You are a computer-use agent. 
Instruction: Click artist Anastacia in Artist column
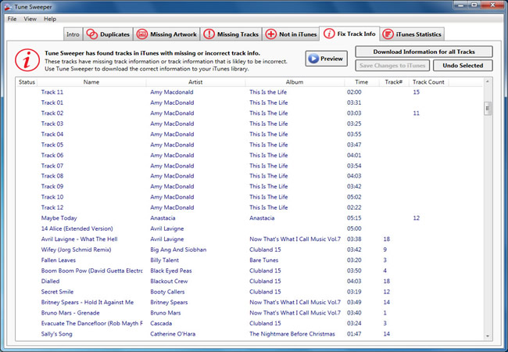click(163, 217)
